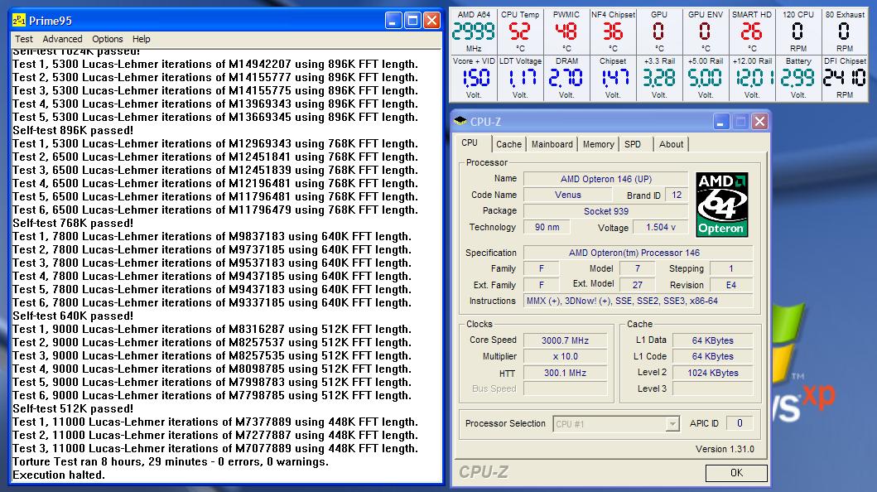877x492 pixels.
Task: Open the Options menu in Prime95
Action: click(x=108, y=39)
